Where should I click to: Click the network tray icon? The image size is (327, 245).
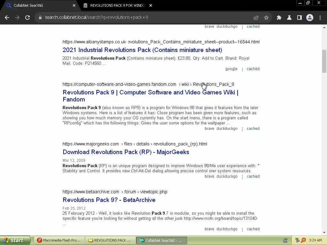pos(297,241)
